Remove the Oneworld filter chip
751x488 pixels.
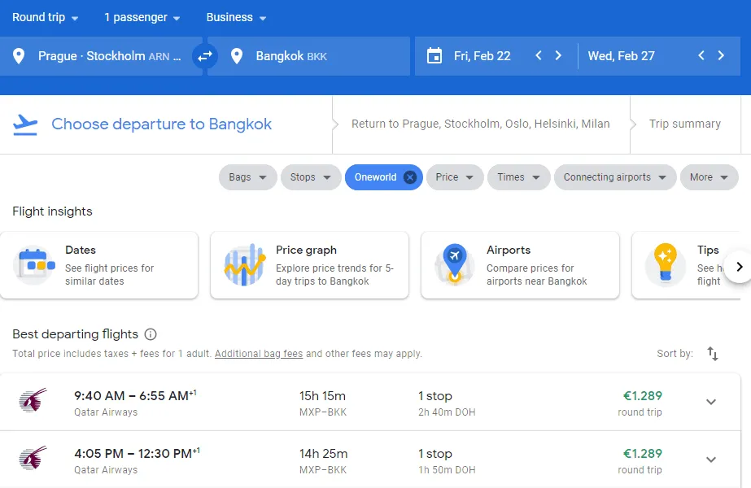(410, 177)
